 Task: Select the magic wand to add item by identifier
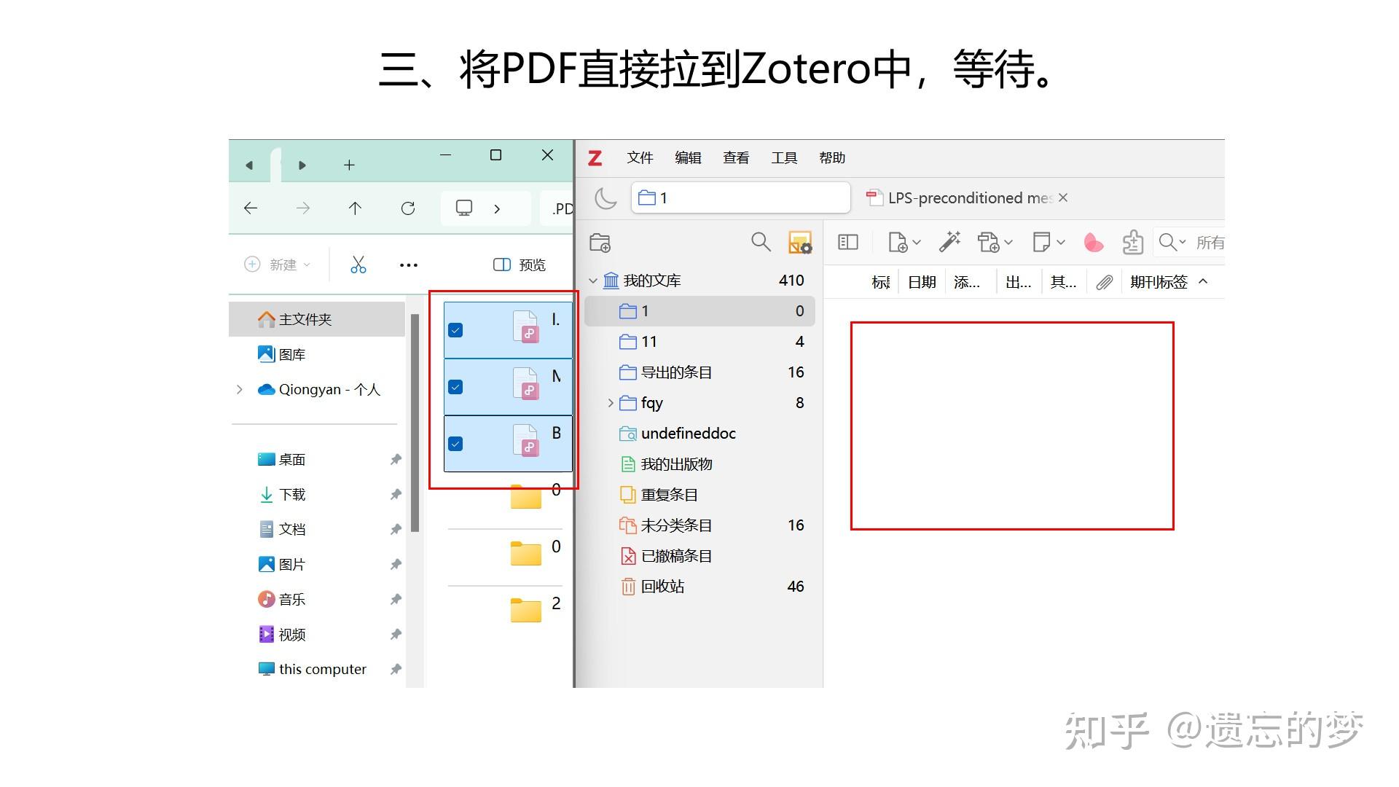click(x=949, y=242)
